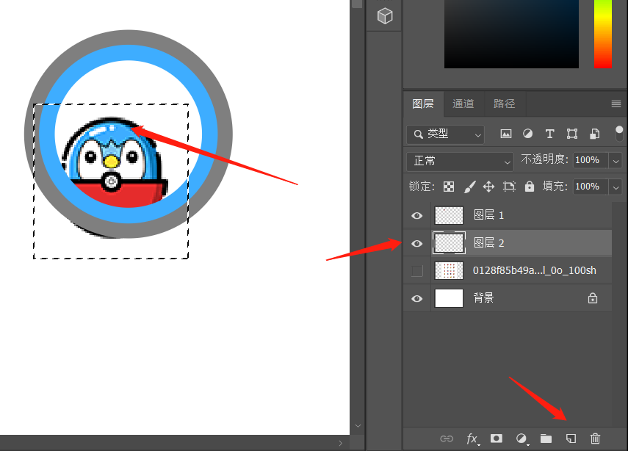The width and height of the screenshot is (628, 451).
Task: Switch to the 图层 tab
Action: (x=423, y=104)
